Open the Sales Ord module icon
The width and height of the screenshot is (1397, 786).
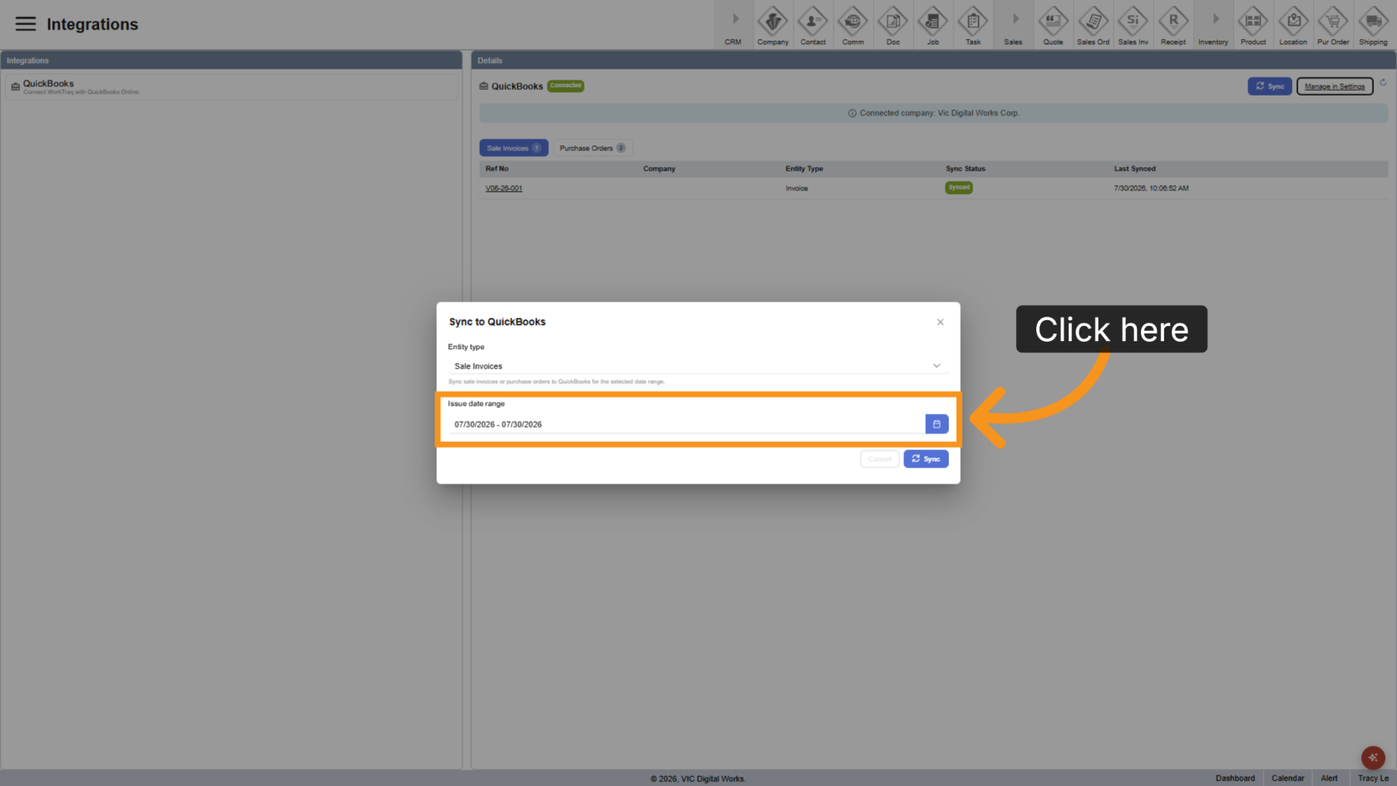click(x=1093, y=26)
